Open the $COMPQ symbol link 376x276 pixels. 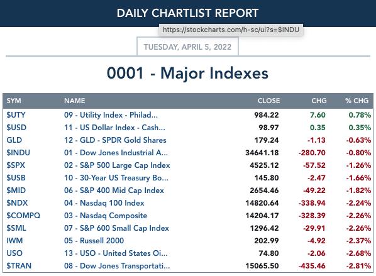tap(23, 216)
